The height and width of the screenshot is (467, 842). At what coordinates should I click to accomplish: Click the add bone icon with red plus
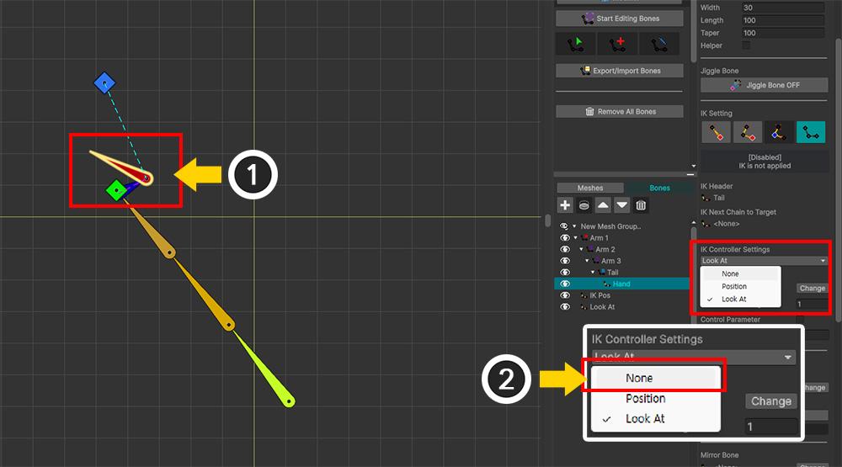pos(619,44)
